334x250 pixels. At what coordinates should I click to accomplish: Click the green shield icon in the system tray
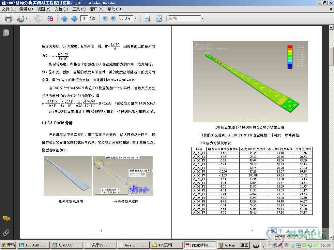tap(310, 245)
